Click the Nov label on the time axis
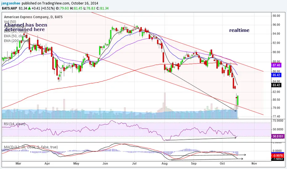The image size is (287, 169). [x=254, y=163]
